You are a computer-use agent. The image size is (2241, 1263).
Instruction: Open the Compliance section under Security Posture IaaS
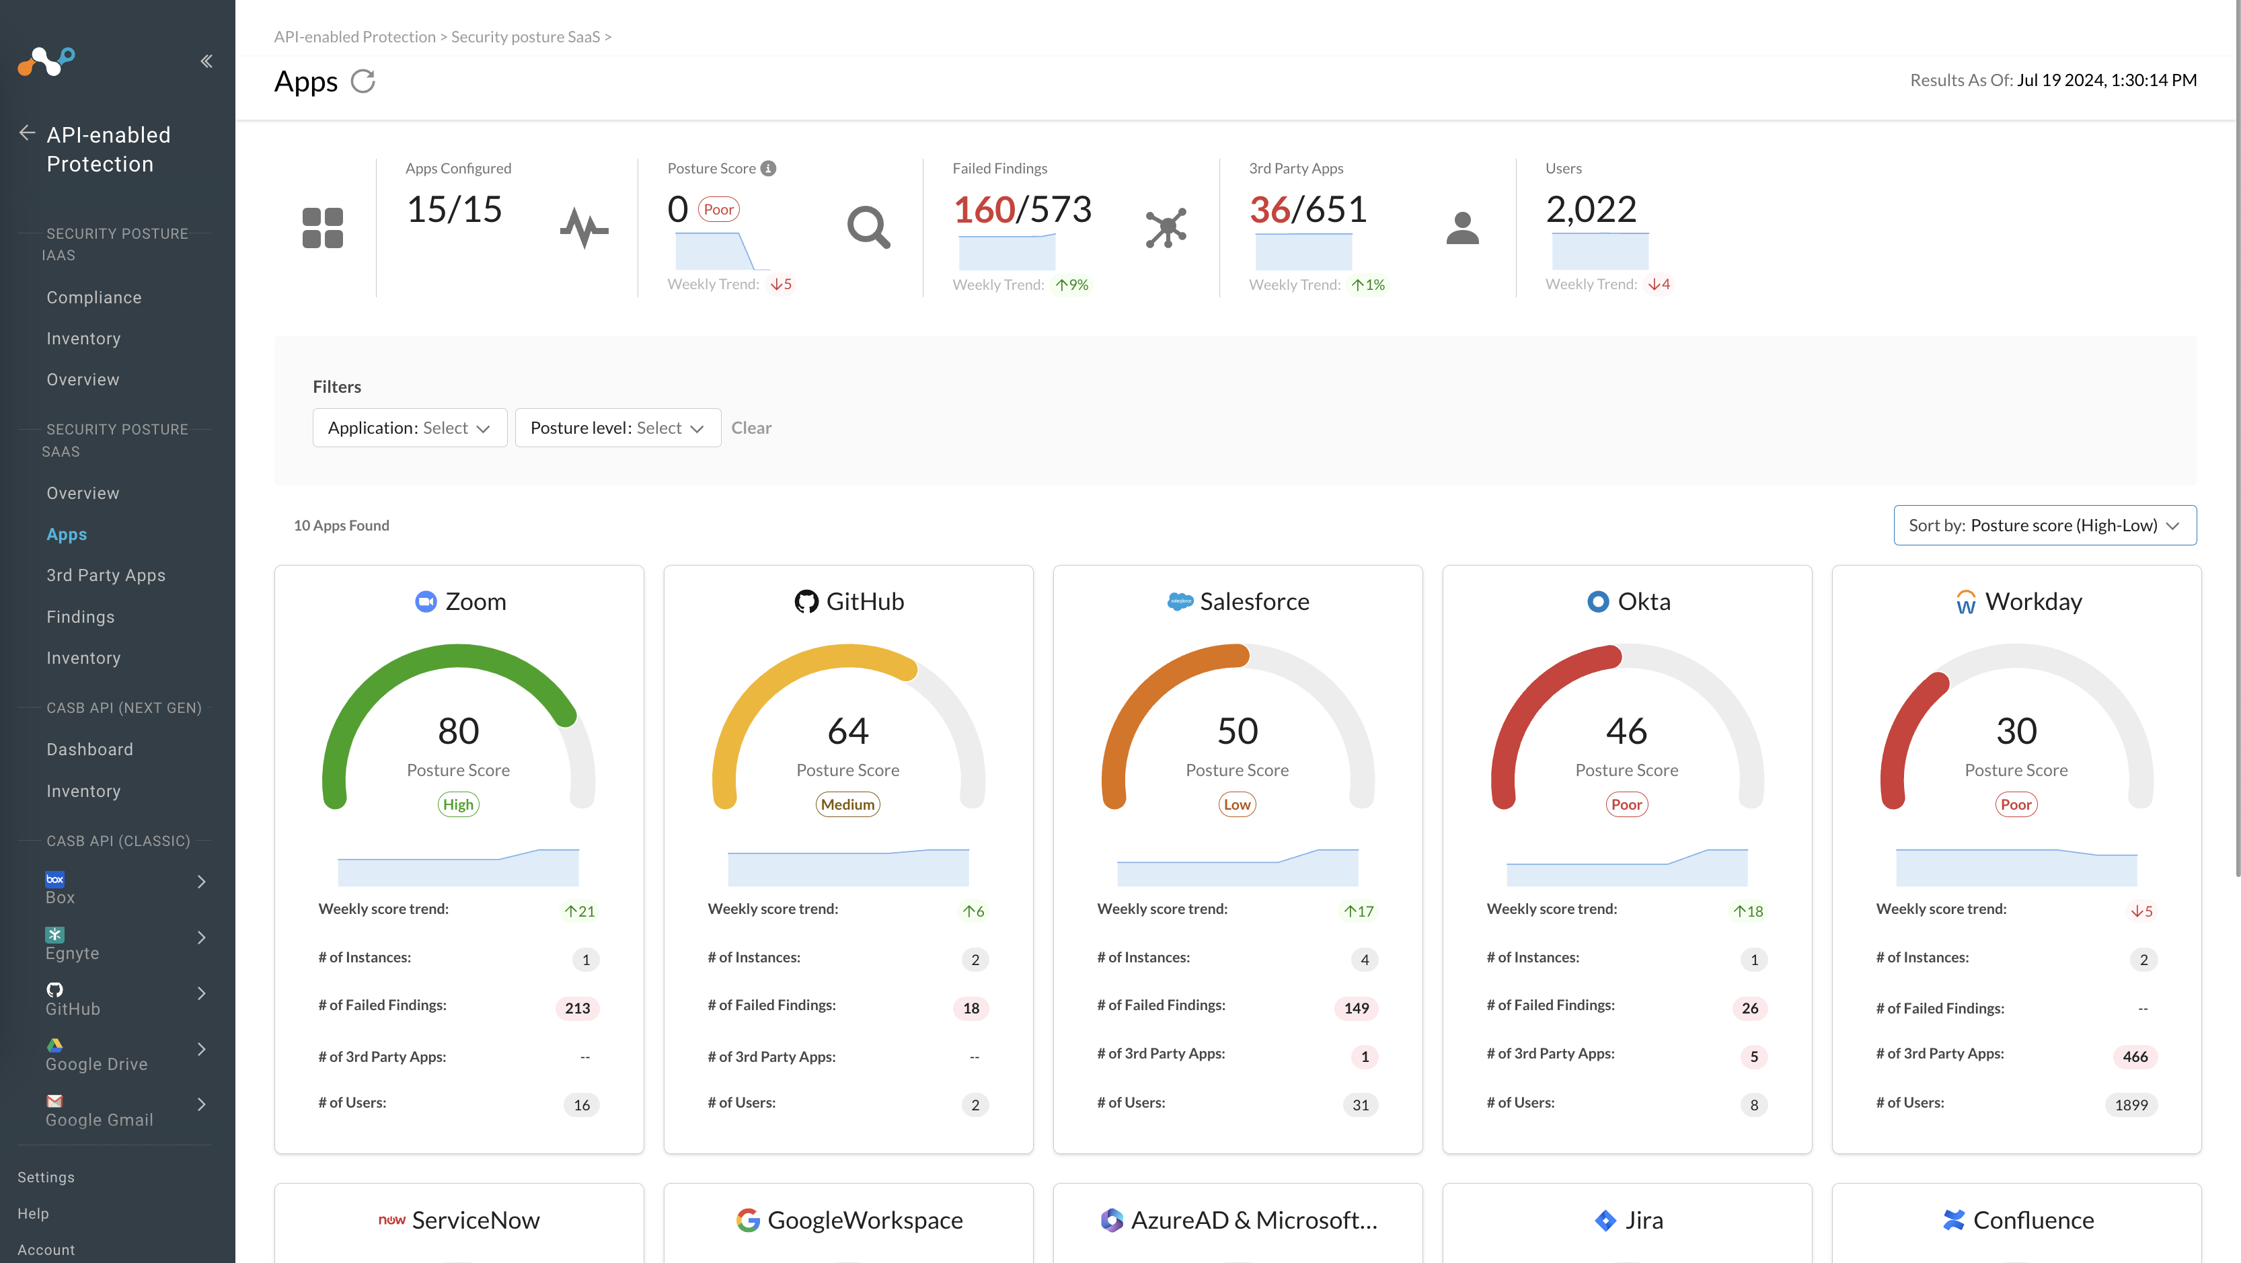coord(93,297)
